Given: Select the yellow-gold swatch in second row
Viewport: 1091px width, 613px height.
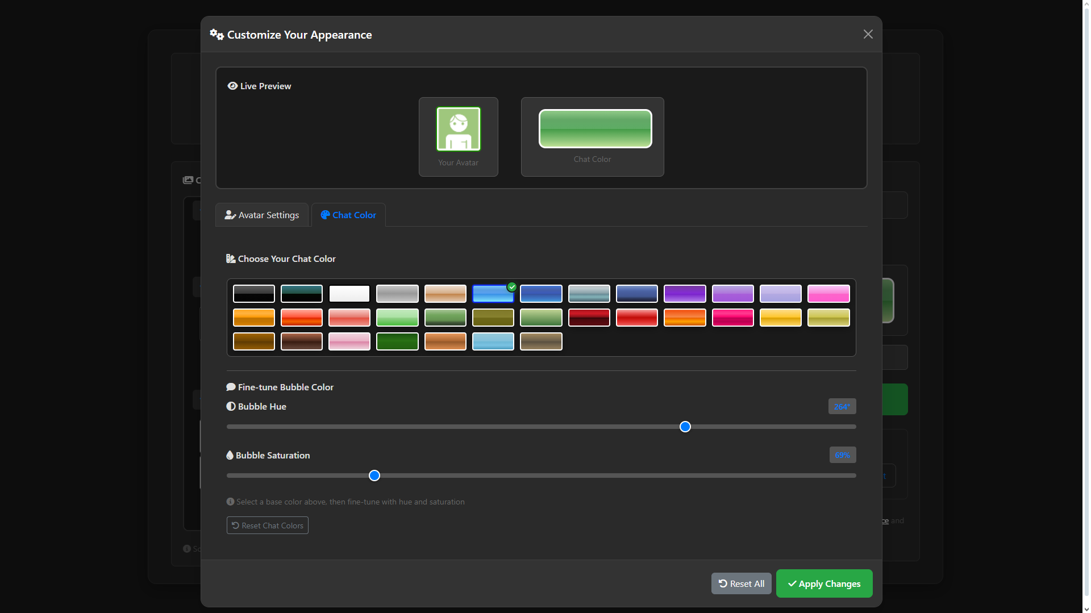Looking at the screenshot, I should pyautogui.click(x=780, y=318).
